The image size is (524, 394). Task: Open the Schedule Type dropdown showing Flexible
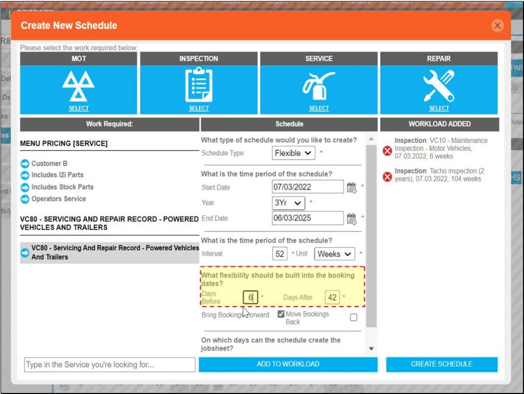tap(293, 152)
